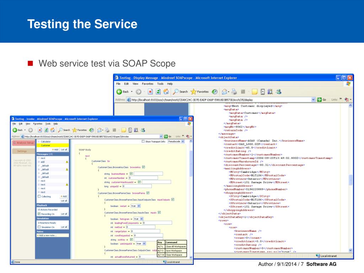Open Mail dropdown arrow in Display Message window

tap(229, 92)
